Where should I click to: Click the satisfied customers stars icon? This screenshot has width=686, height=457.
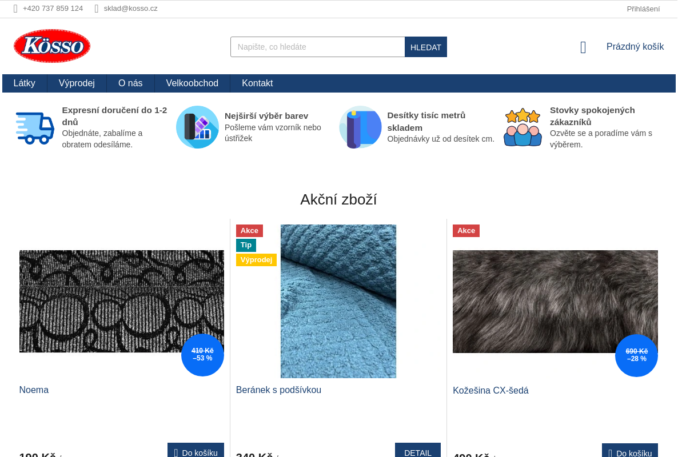tap(523, 127)
